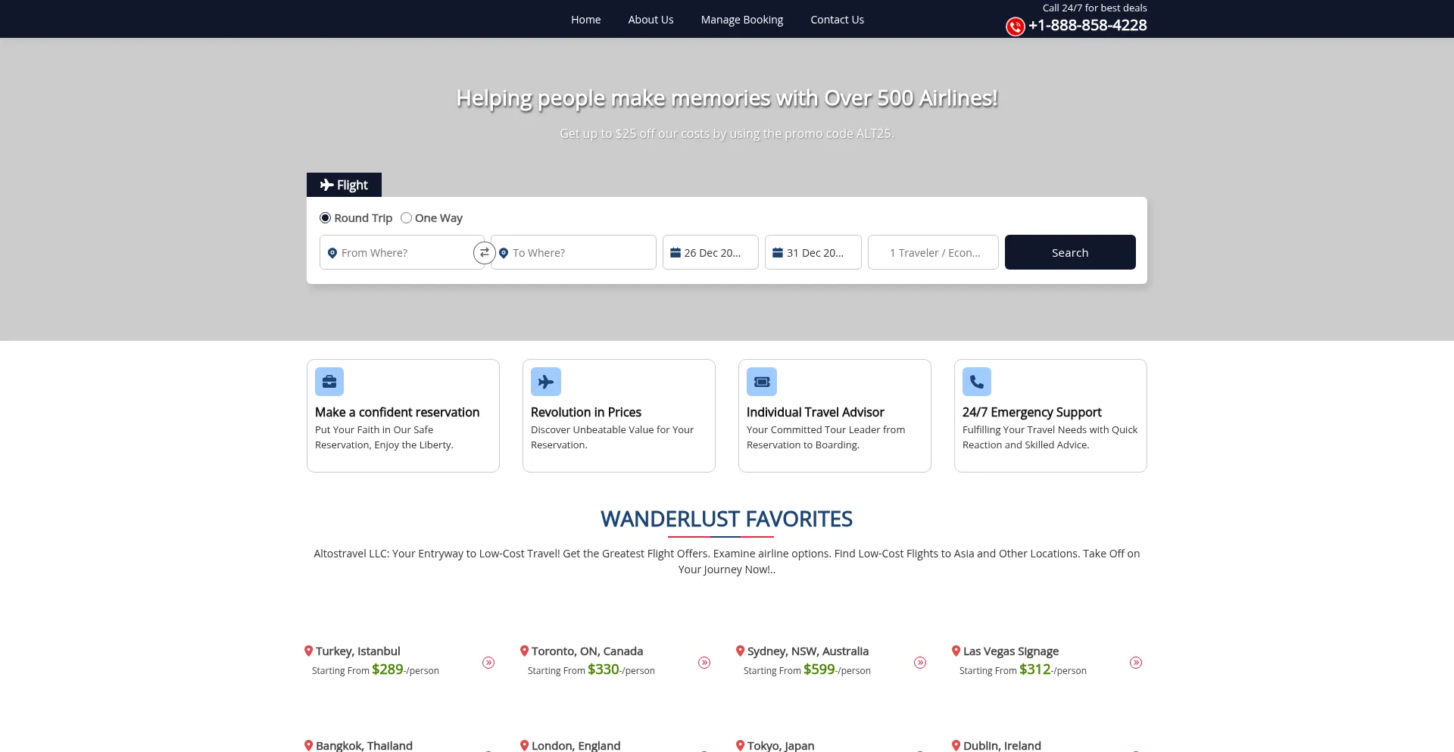
Task: Click the red phone icon near the hotline number
Action: 1015,26
